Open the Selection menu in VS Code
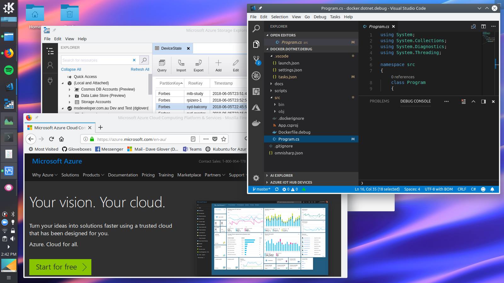Screen dimensions: 504x283 279,17
